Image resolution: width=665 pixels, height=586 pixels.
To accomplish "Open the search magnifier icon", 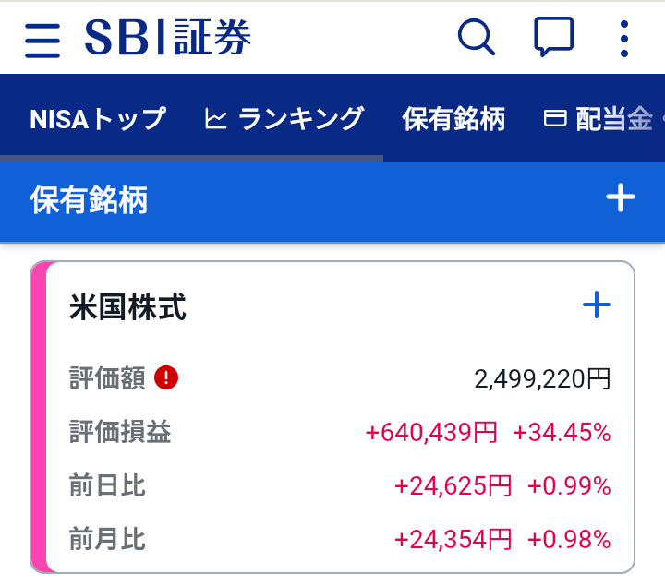I will click(x=477, y=37).
